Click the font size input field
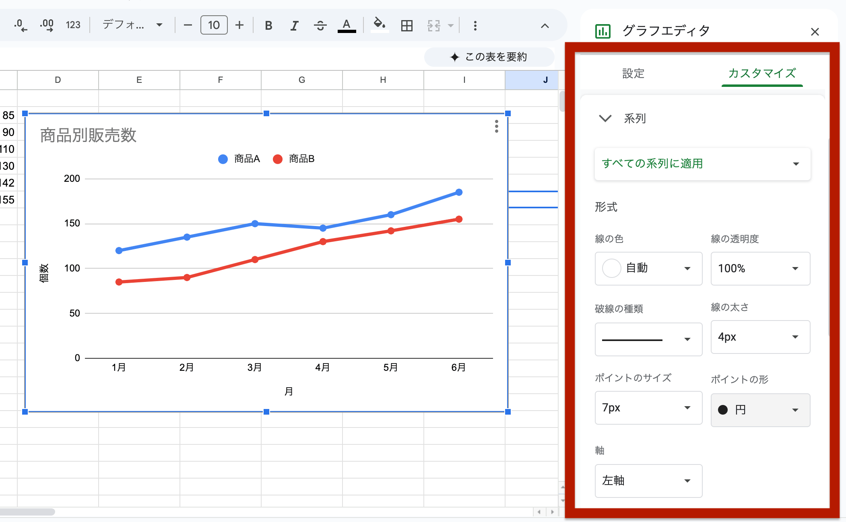The image size is (846, 522). pos(214,25)
